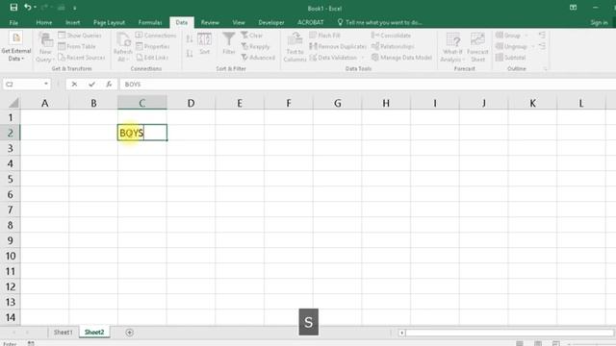Open Customize Quick Access Toolbar dropdown

pyautogui.click(x=74, y=8)
